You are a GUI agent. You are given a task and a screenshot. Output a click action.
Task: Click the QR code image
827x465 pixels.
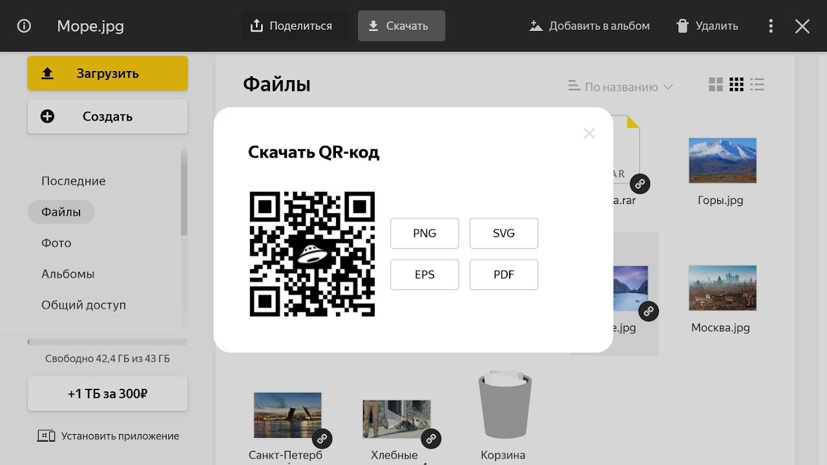[x=312, y=254]
